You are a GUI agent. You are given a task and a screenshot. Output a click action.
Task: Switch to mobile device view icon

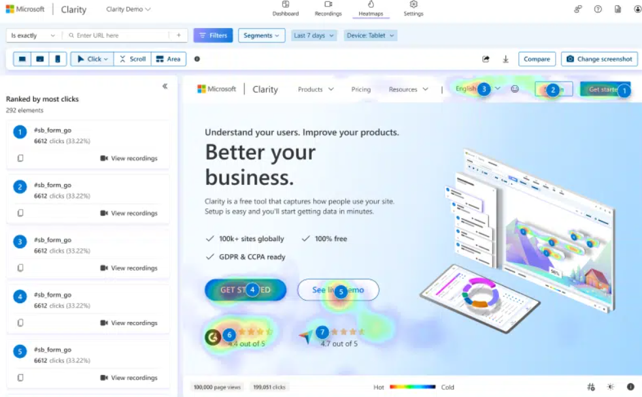click(58, 59)
